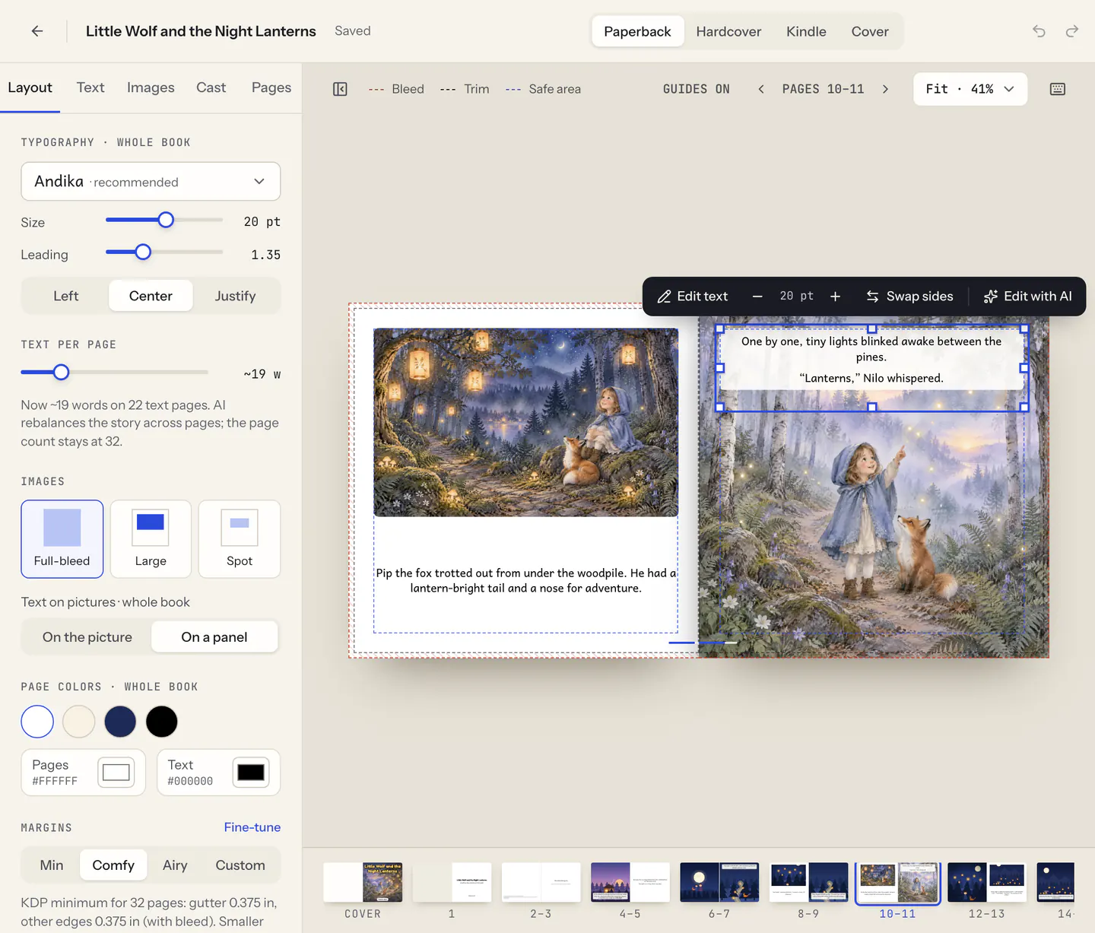Viewport: 1095px width, 933px height.
Task: Switch to the Cast tab
Action: 211,87
